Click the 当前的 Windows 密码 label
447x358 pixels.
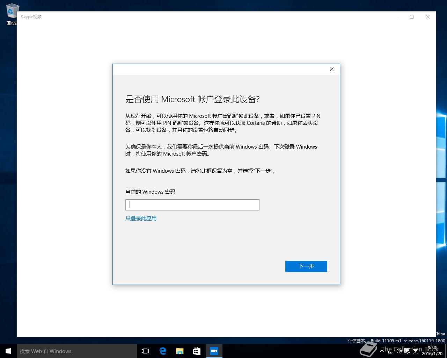point(150,192)
